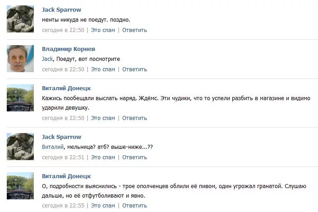318x212 pixels.
Task: Flag the 22:51 Jack Sparrow comment as spam
Action: 103,157
